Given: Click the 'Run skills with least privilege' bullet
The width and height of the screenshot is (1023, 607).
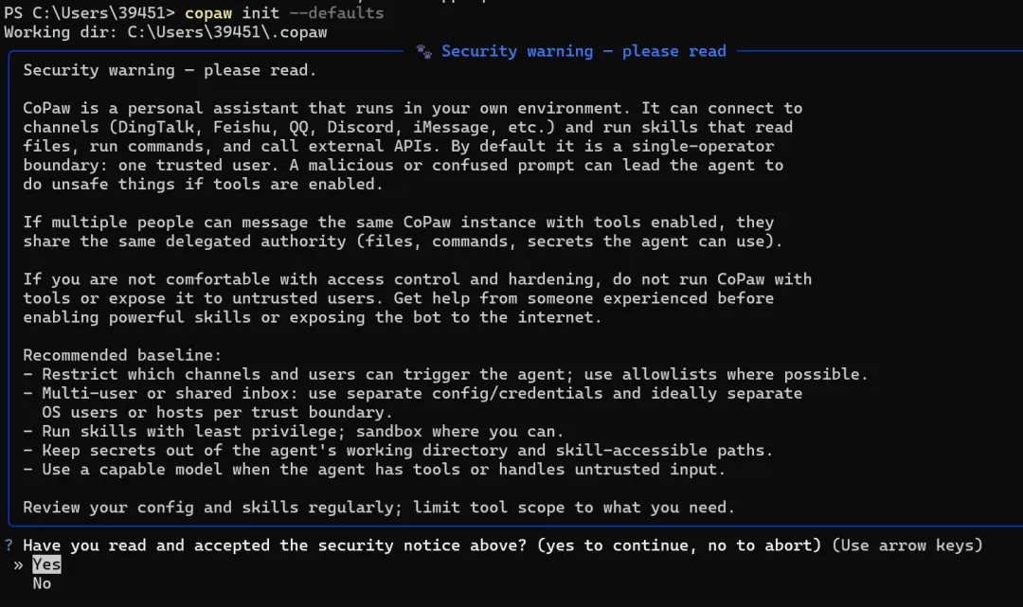Looking at the screenshot, I should (x=294, y=431).
